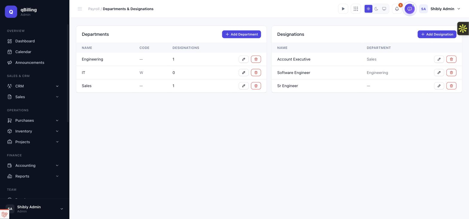Screen dimensions: 469x219
Task: Delete the Sr Engineer designation
Action: point(451,86)
